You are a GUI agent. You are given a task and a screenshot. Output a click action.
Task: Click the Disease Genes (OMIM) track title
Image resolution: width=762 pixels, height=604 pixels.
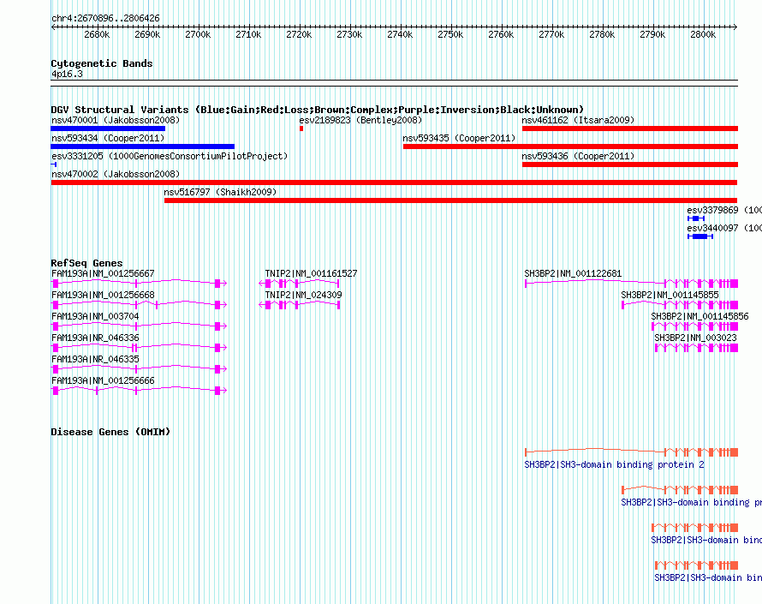tap(110, 431)
